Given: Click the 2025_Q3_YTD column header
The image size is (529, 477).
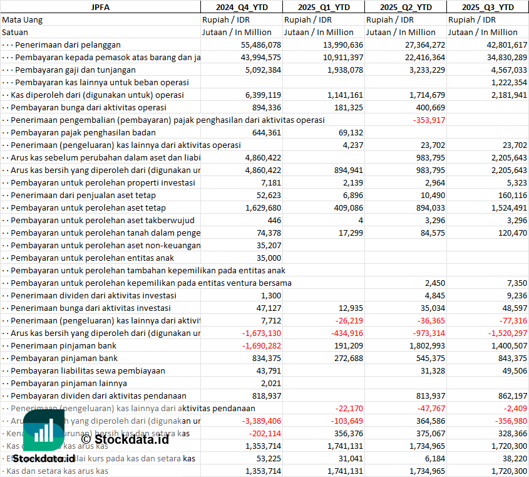Looking at the screenshot, I should coord(488,7).
